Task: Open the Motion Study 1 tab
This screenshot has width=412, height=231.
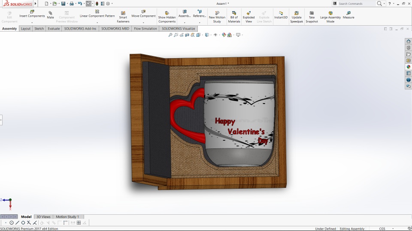Action: 67,217
